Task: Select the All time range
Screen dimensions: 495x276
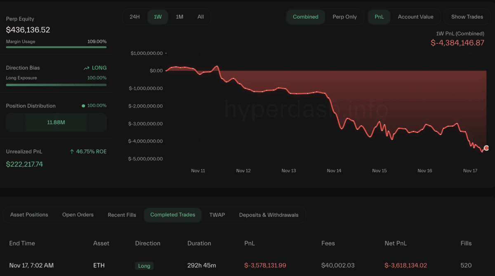Action: (200, 17)
